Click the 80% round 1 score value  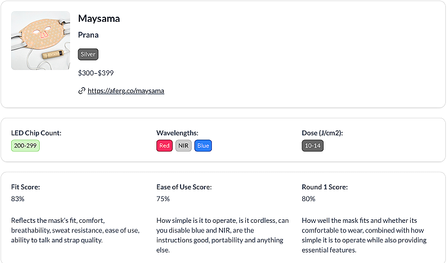[308, 198]
